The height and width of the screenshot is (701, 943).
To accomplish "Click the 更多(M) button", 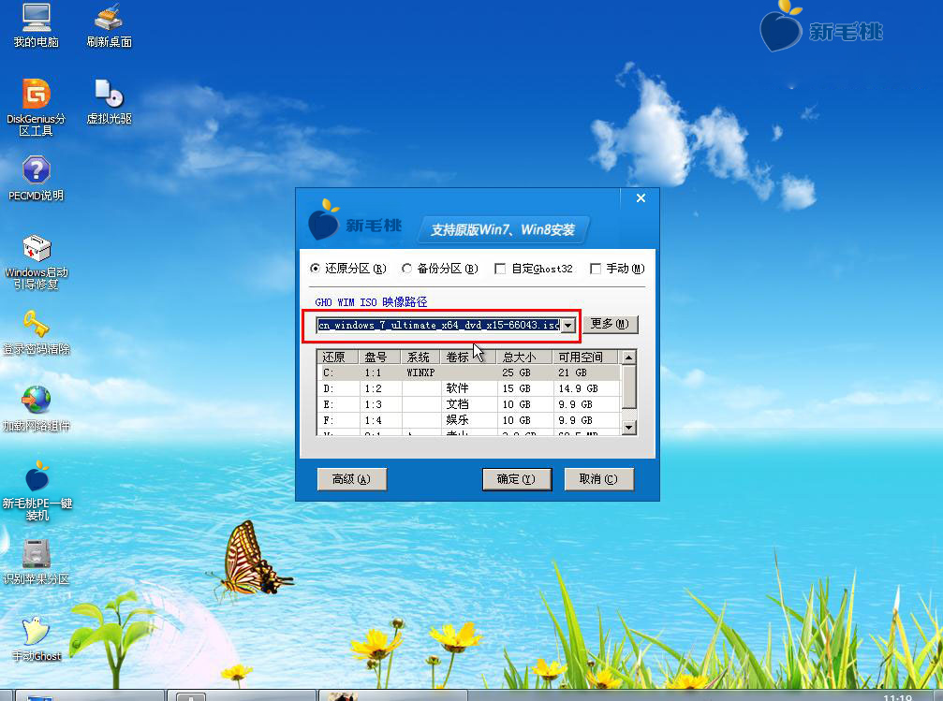I will (x=610, y=324).
